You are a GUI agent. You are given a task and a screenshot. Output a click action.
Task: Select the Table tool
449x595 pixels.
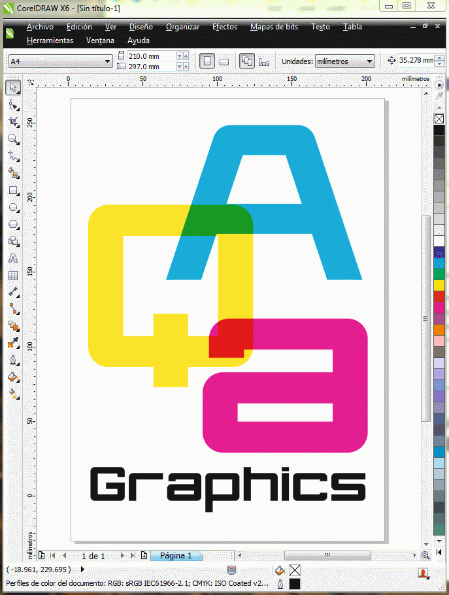pos(13,275)
